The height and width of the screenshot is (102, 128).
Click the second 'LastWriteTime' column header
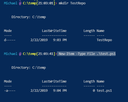pos(54,81)
